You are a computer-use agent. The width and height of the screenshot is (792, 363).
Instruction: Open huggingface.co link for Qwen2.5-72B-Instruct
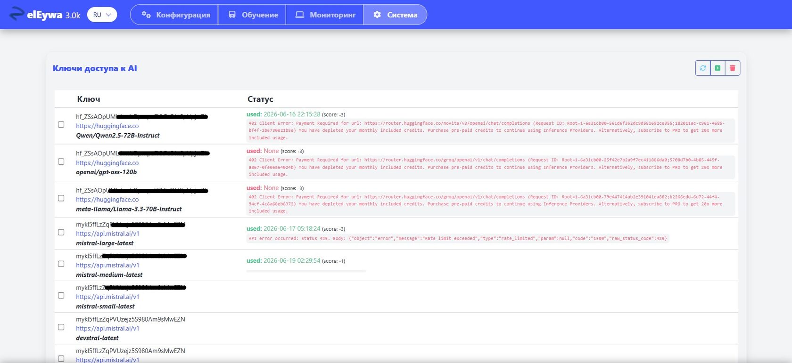[107, 126]
